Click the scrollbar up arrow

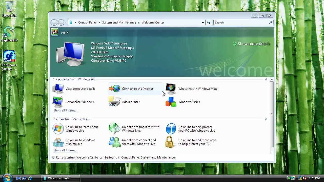272,79
